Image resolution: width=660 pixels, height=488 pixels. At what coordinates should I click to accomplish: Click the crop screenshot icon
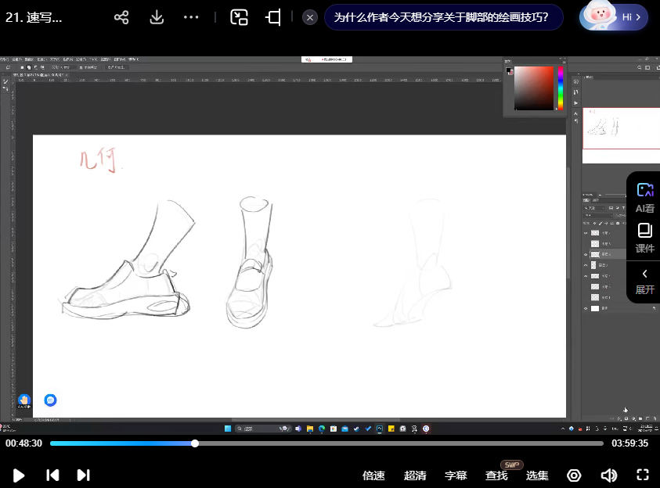(x=273, y=17)
